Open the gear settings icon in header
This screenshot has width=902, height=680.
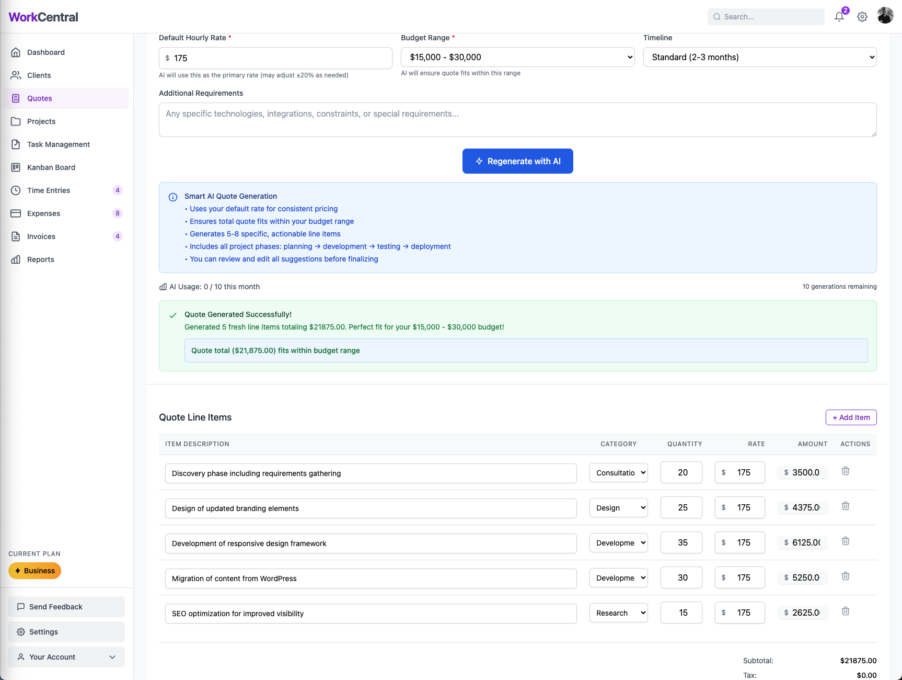pos(862,17)
